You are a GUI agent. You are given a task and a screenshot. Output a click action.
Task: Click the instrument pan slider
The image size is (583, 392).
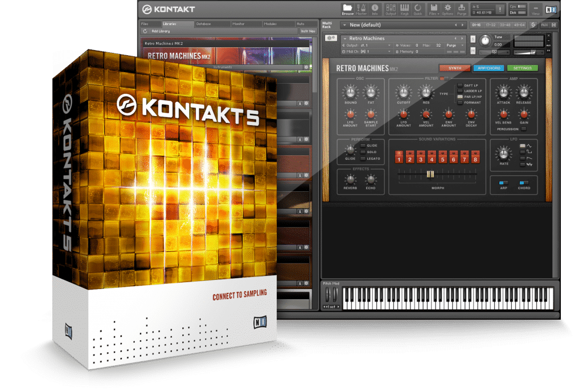click(x=494, y=52)
